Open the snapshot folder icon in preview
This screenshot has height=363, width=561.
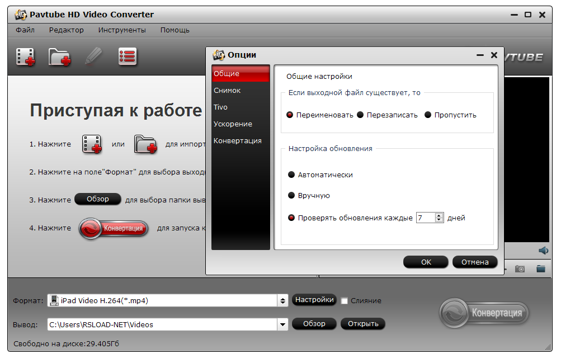(541, 268)
